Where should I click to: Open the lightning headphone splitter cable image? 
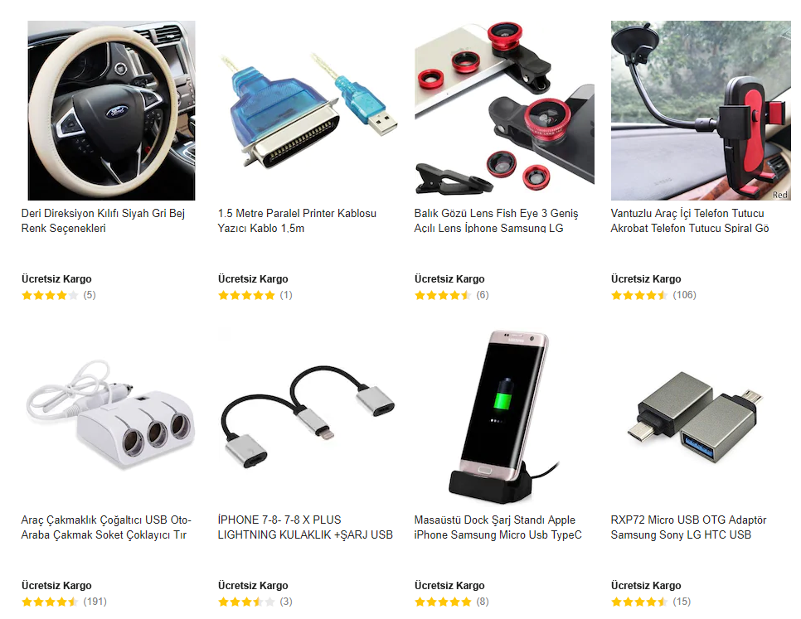click(308, 417)
